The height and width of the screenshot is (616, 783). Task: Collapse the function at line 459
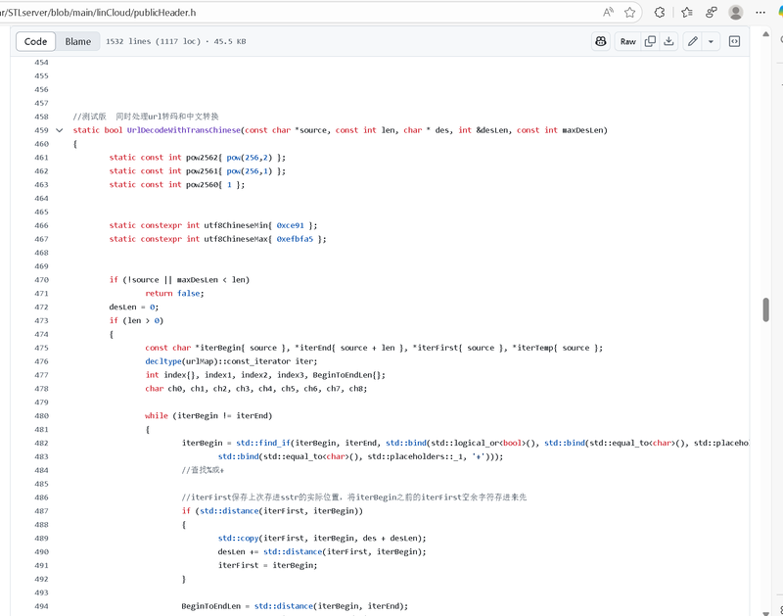60,130
